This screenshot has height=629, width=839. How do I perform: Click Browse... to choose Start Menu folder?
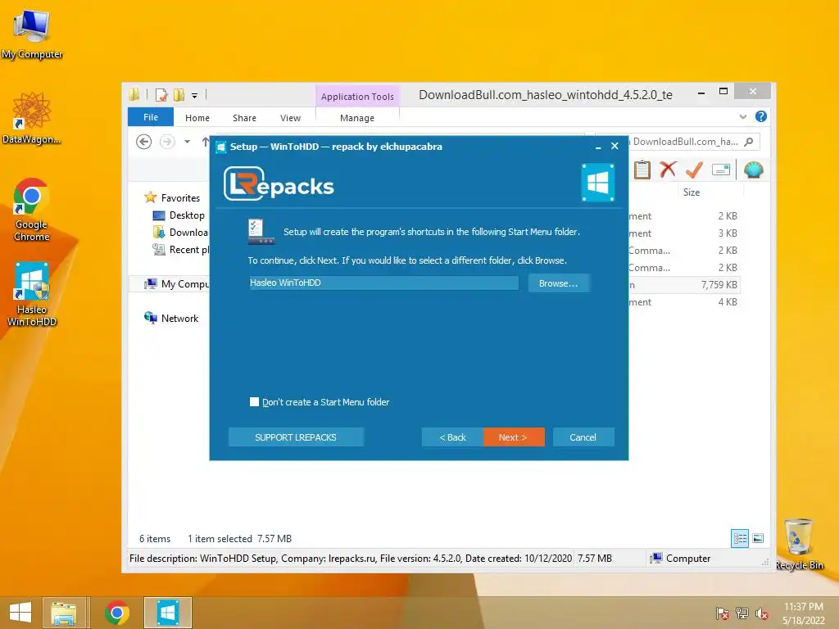559,283
